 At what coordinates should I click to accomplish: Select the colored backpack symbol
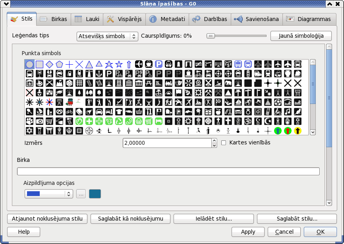point(70,102)
